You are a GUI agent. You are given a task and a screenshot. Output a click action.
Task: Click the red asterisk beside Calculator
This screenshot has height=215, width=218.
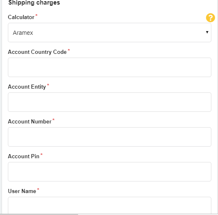(x=37, y=15)
